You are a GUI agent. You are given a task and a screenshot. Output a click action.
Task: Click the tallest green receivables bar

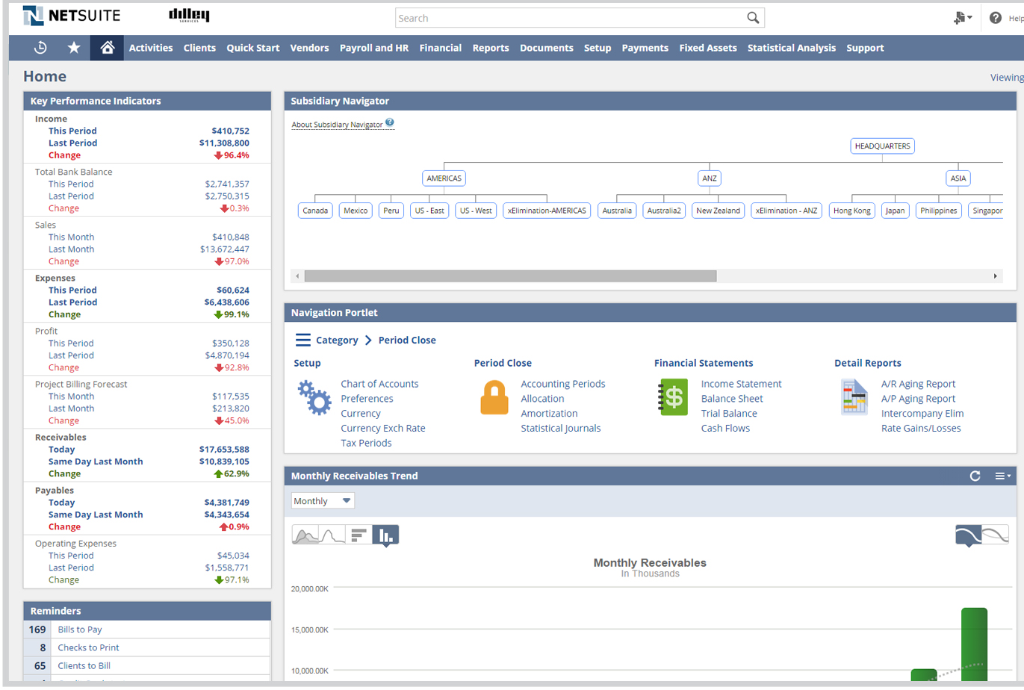(974, 644)
